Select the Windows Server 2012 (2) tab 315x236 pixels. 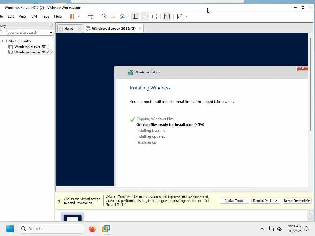click(x=114, y=29)
